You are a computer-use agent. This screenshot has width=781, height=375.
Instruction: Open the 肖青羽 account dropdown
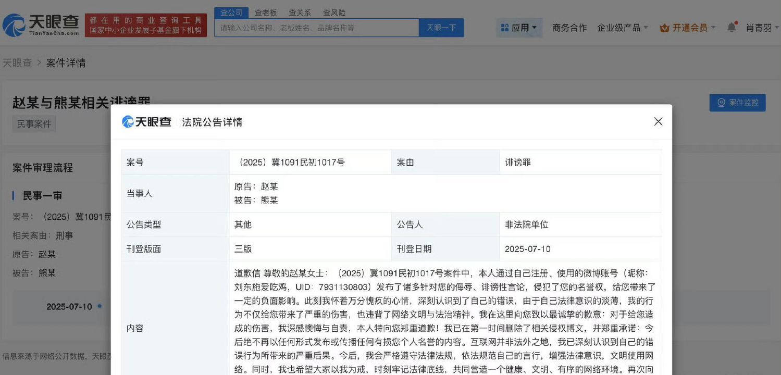click(762, 28)
